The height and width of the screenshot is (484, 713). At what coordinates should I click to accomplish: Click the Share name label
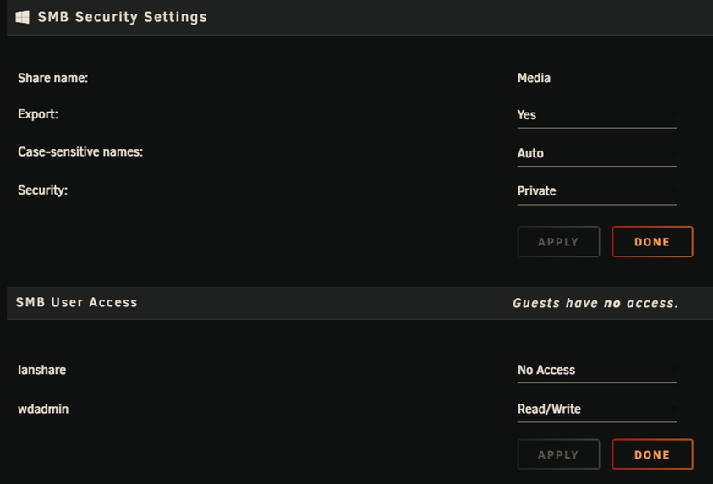pyautogui.click(x=52, y=78)
